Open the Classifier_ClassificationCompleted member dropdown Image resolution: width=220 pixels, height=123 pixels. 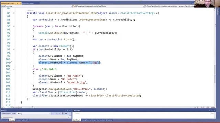pos(169,6)
